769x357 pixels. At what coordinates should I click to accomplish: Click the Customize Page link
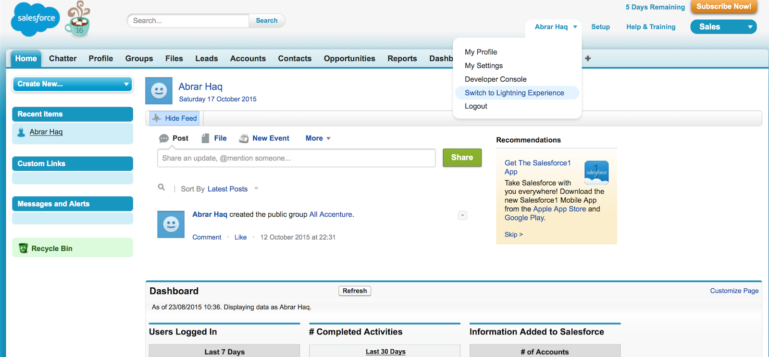[734, 291]
